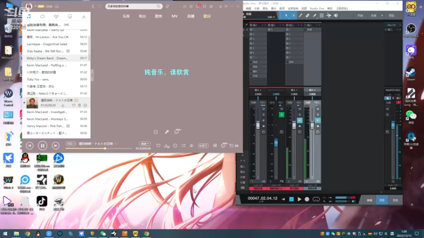Screen dimensions: 424x238
Task: Open the playback speed dropdown in player bar
Action: pos(144,144)
